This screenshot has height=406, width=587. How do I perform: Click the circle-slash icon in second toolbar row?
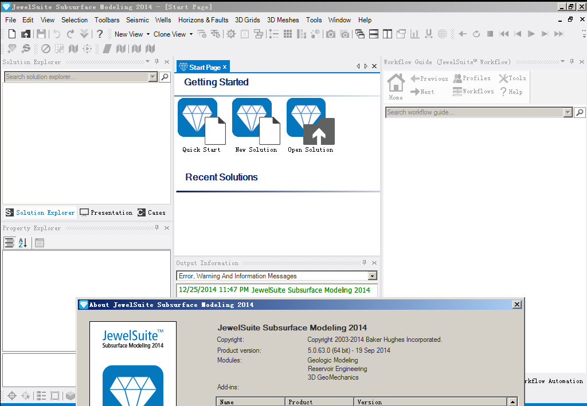coord(46,49)
